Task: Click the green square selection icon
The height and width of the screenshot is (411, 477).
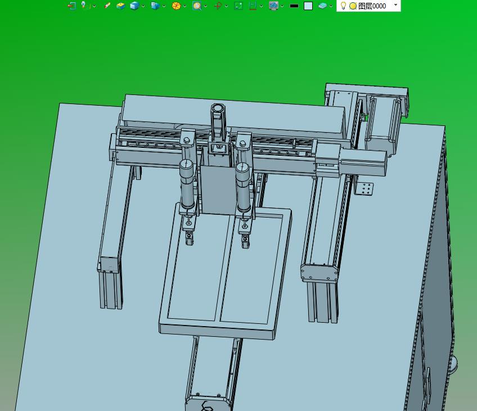Action: 238,6
